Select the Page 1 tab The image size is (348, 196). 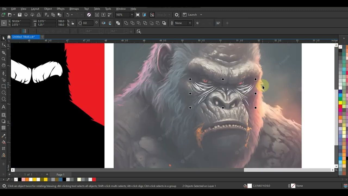tap(60, 174)
